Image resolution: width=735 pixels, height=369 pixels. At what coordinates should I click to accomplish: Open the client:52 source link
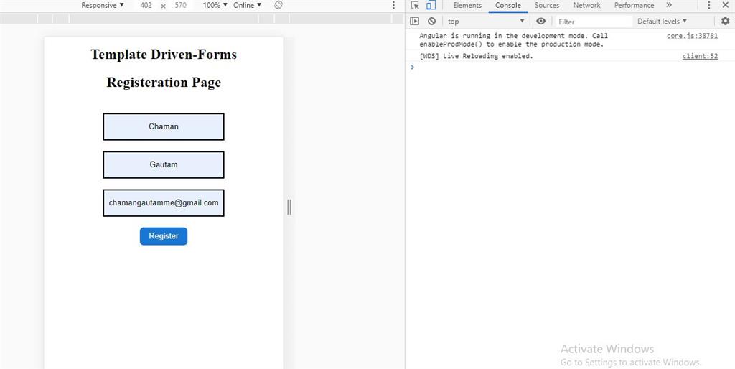700,56
